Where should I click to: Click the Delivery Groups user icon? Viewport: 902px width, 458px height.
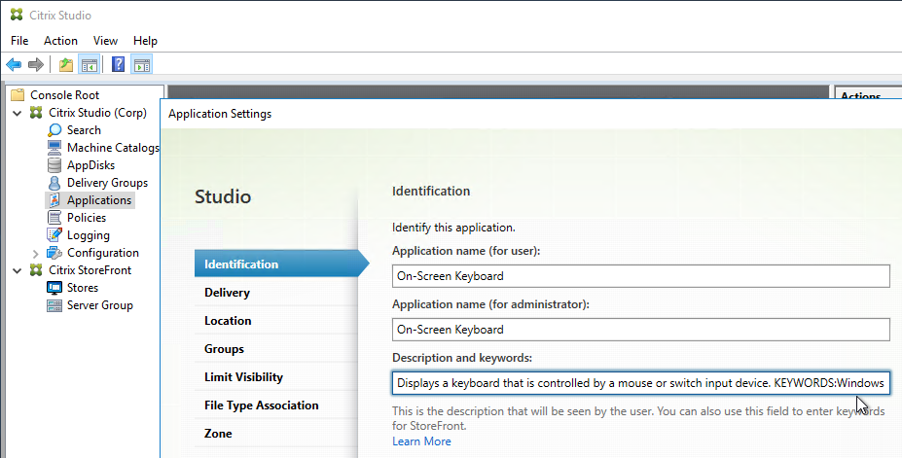[54, 183]
